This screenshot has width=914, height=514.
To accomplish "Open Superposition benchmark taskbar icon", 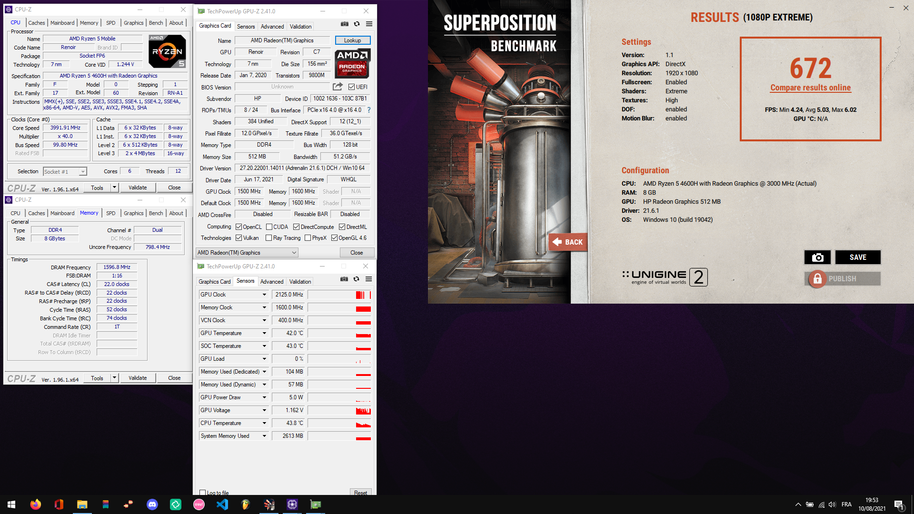I will point(269,504).
